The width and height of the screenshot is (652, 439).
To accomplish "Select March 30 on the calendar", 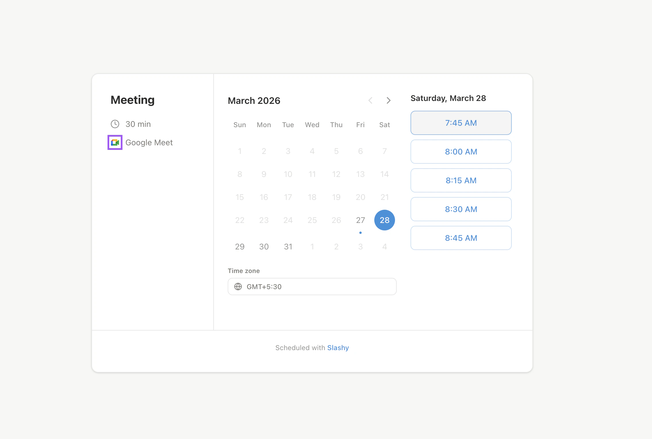I will (x=264, y=246).
